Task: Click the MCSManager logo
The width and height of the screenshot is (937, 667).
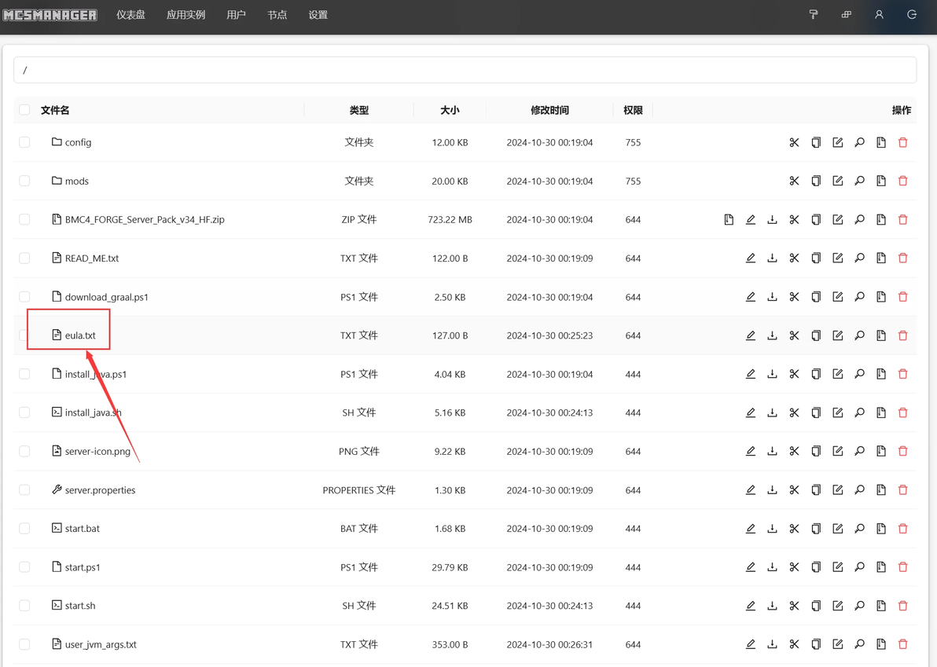Action: (50, 15)
